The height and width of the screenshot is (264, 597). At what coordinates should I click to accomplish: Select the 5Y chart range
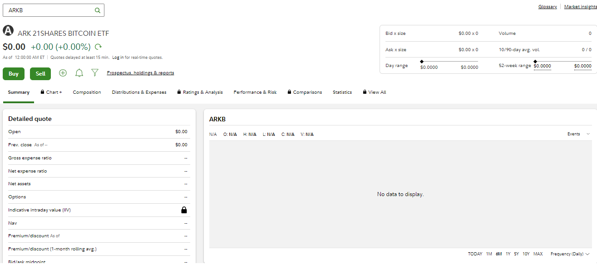tap(517, 254)
